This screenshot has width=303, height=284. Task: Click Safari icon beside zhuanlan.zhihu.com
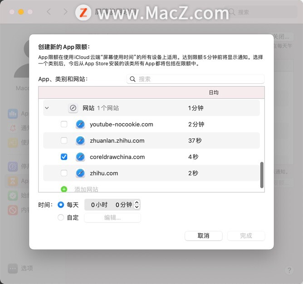tap(80, 140)
